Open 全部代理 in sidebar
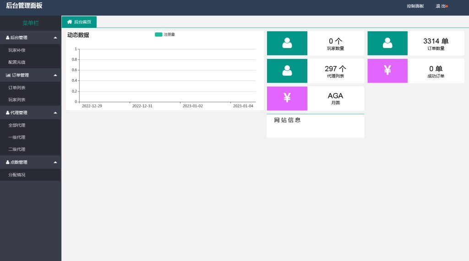This screenshot has height=261, width=469. point(17,125)
